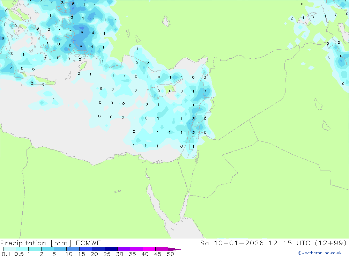349x256 pixels.
Task: Click the 35–40 mm legend swatch
Action: 136,249
